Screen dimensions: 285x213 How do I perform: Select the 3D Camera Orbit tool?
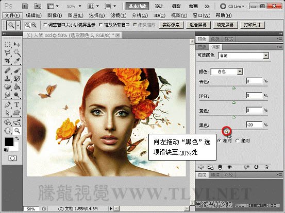tap(16, 122)
